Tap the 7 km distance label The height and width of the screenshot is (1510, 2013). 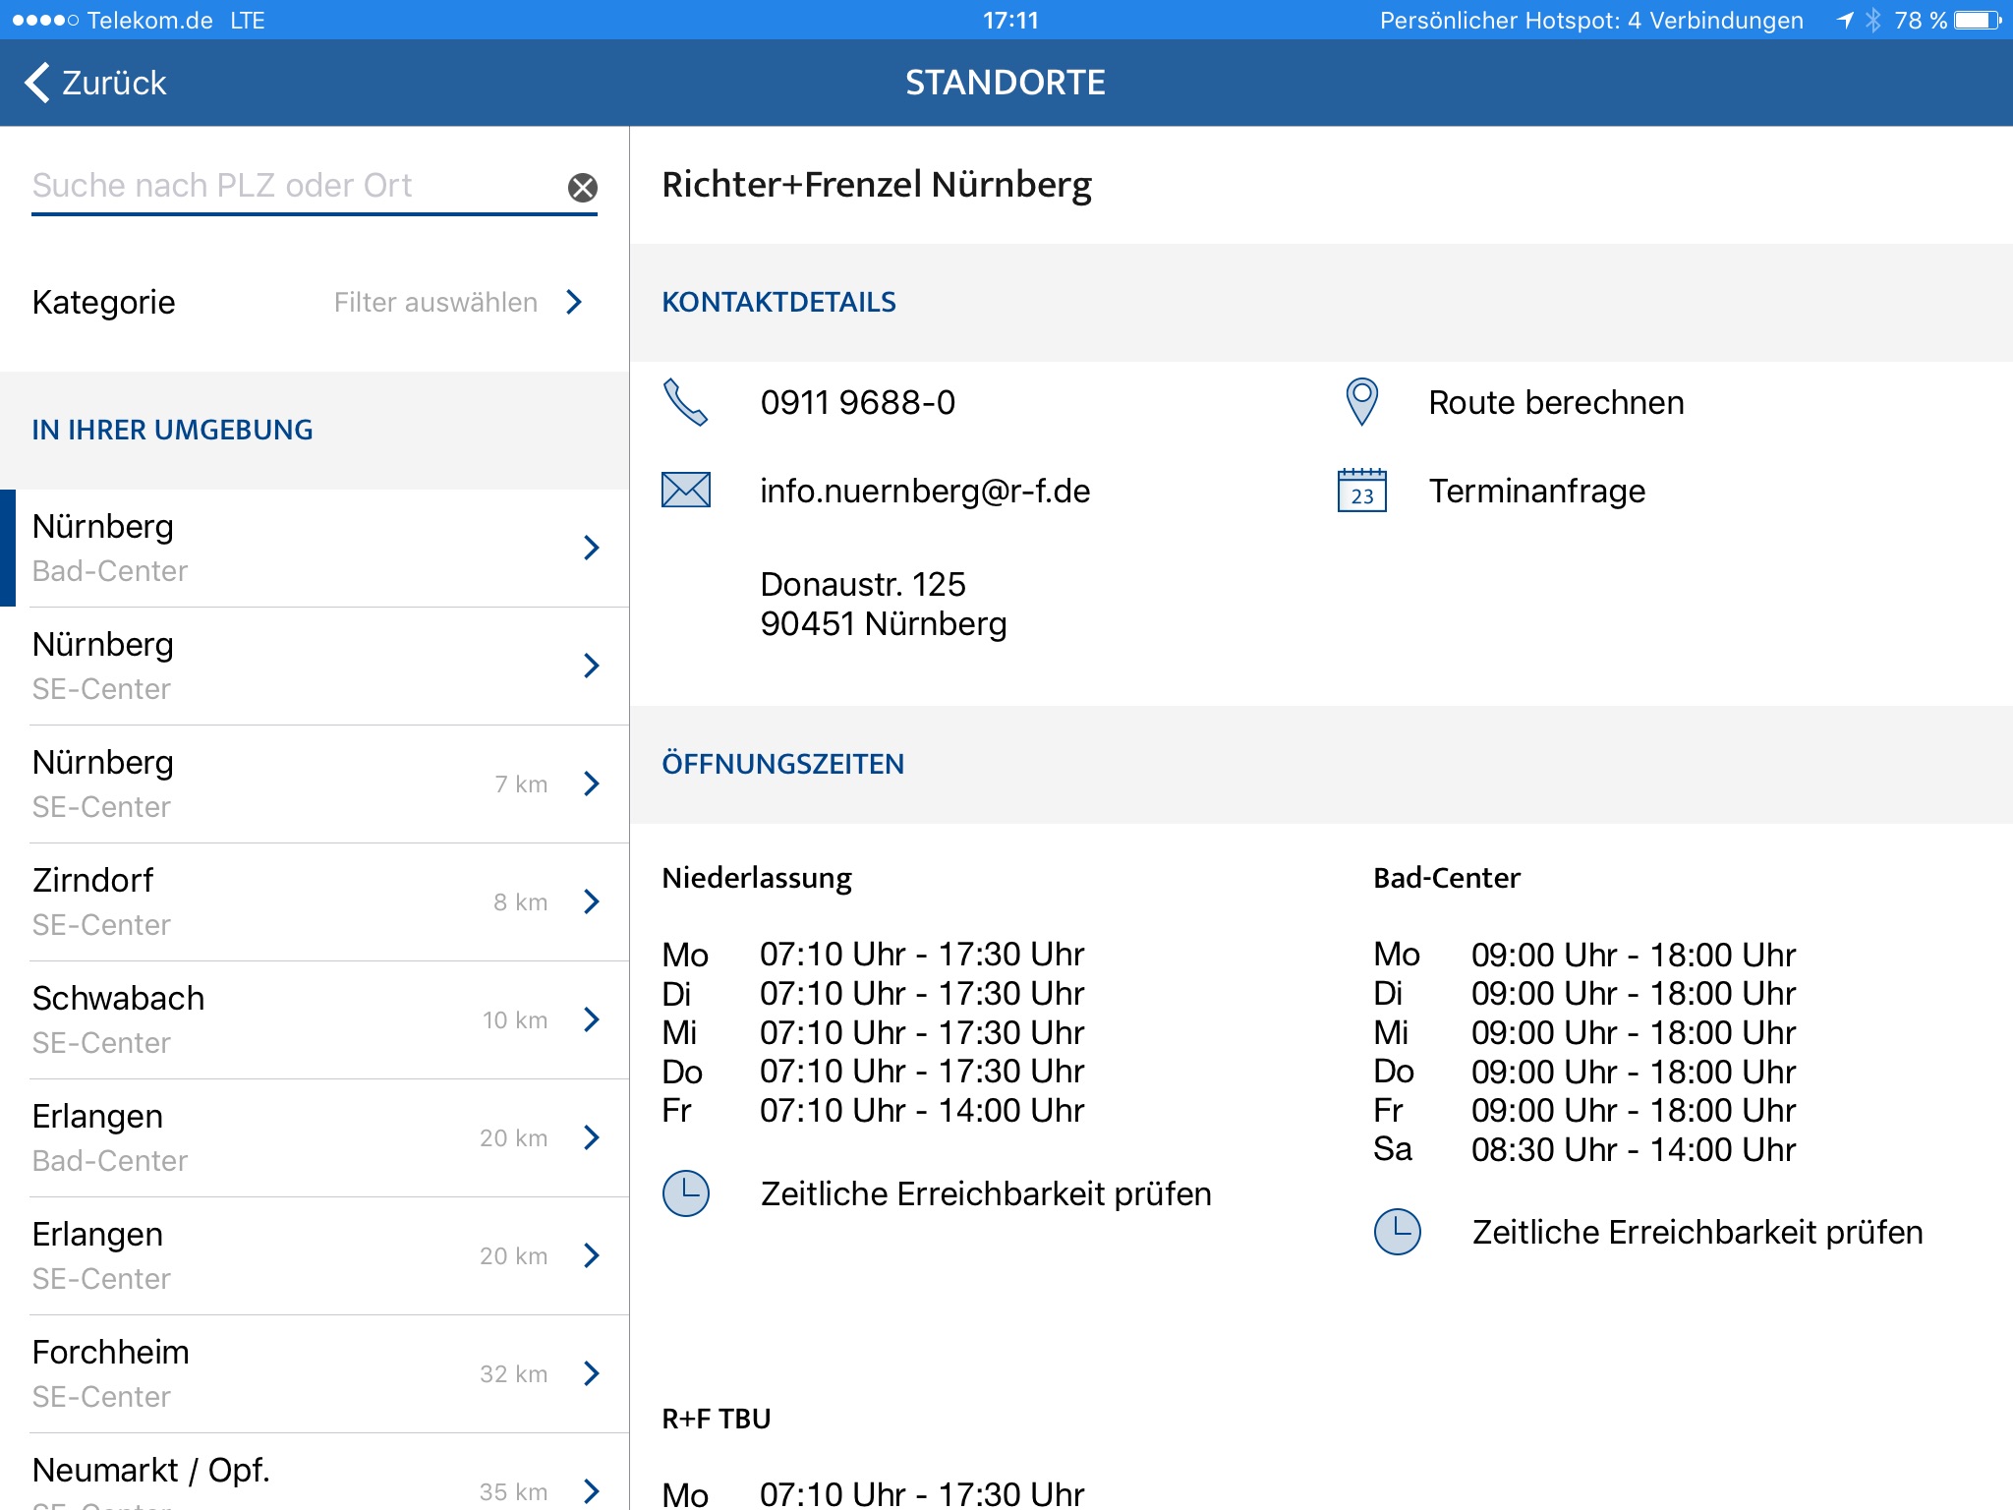[521, 784]
